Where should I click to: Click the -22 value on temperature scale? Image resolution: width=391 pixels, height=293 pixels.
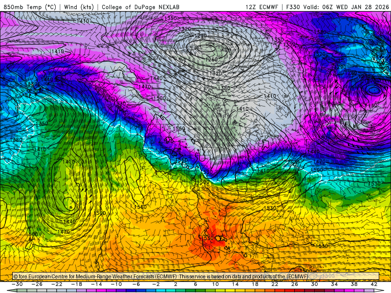coord(57,284)
